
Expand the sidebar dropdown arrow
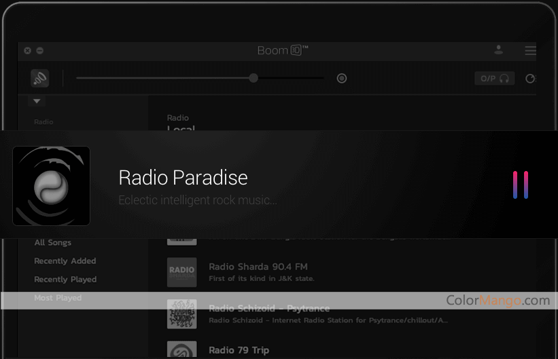(37, 101)
